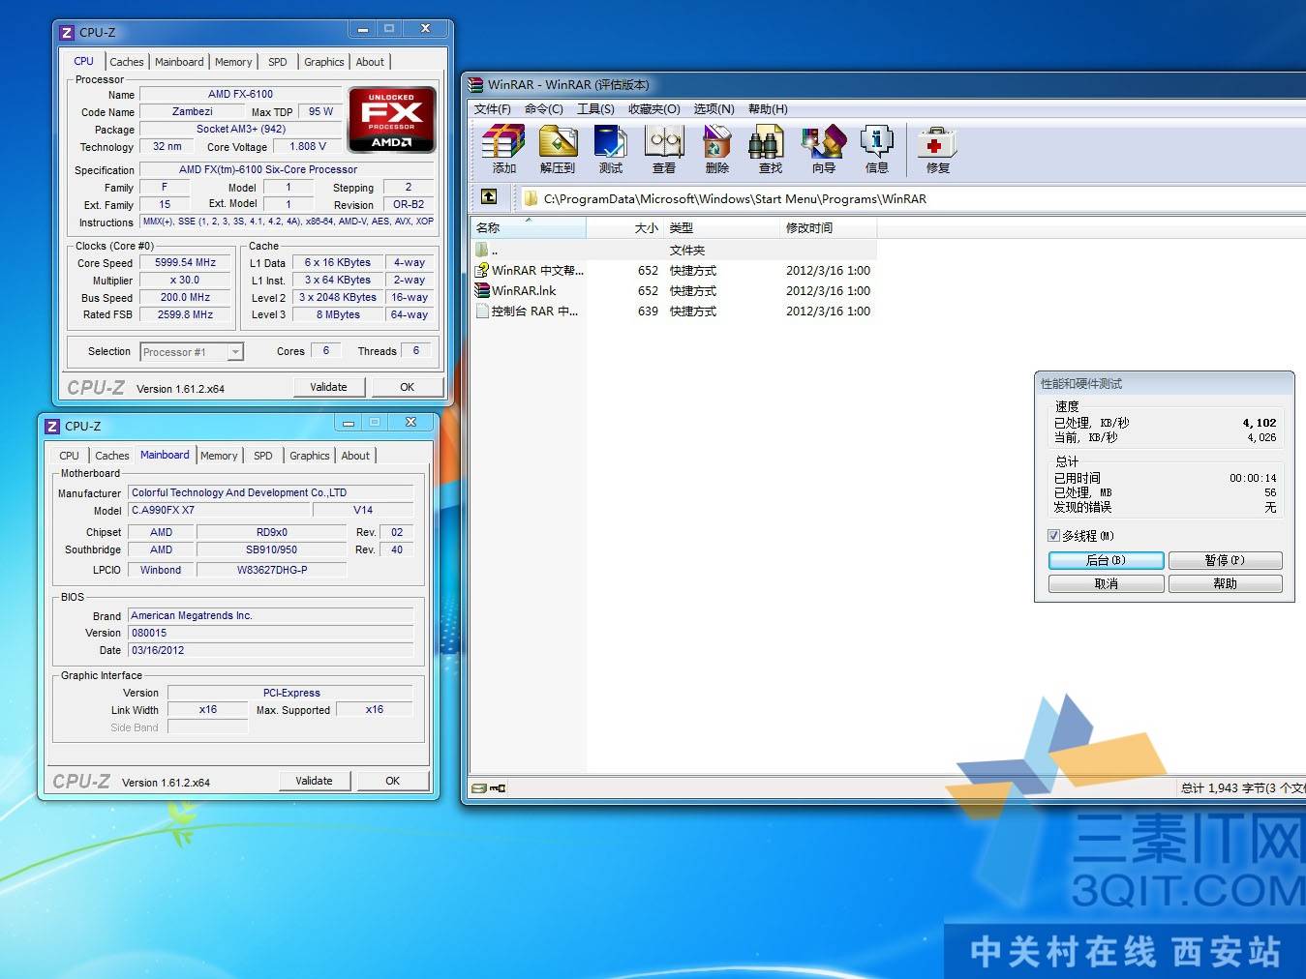The height and width of the screenshot is (979, 1306).
Task: Select the WinRAR 中文帮助 shortcut icon
Action: [482, 270]
